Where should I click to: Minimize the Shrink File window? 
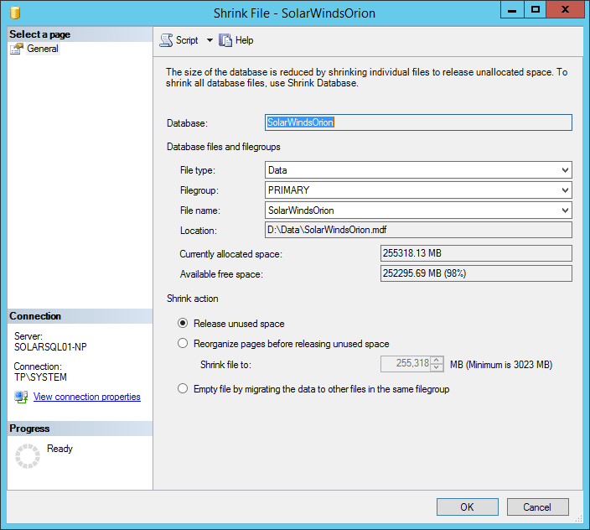point(512,10)
